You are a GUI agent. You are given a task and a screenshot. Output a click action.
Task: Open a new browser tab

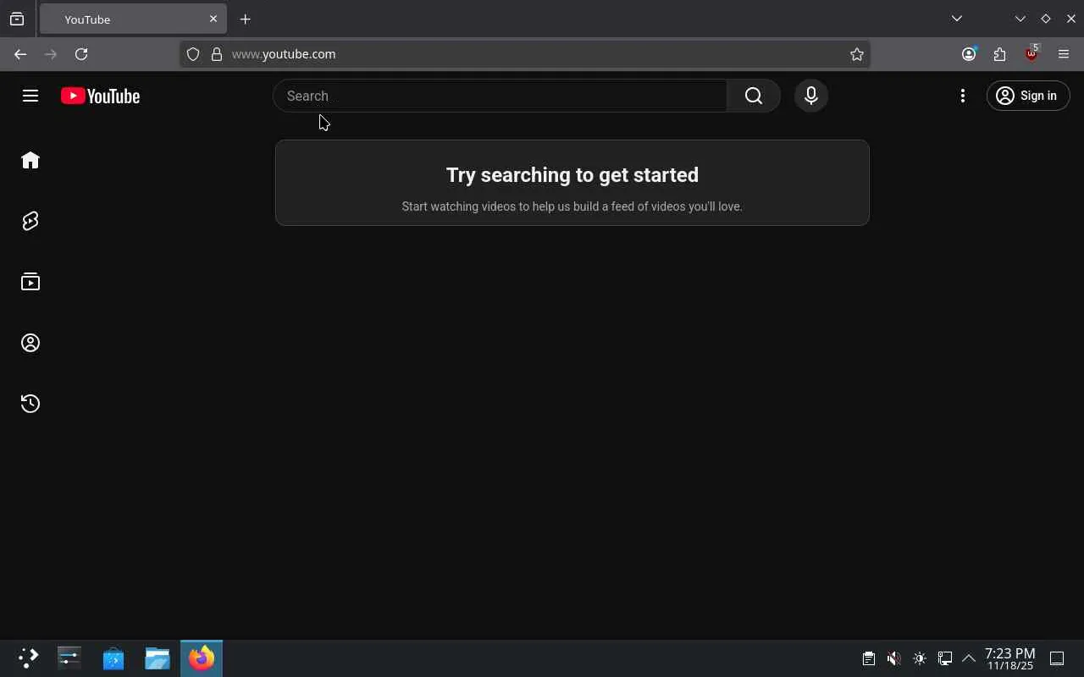click(x=246, y=19)
